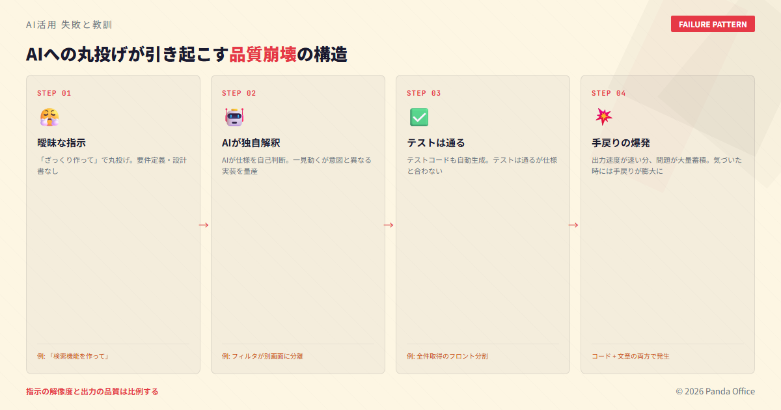Image resolution: width=781 pixels, height=410 pixels.
Task: Select the 'AI活用 失敗と教訓' header text
Action: (x=69, y=25)
